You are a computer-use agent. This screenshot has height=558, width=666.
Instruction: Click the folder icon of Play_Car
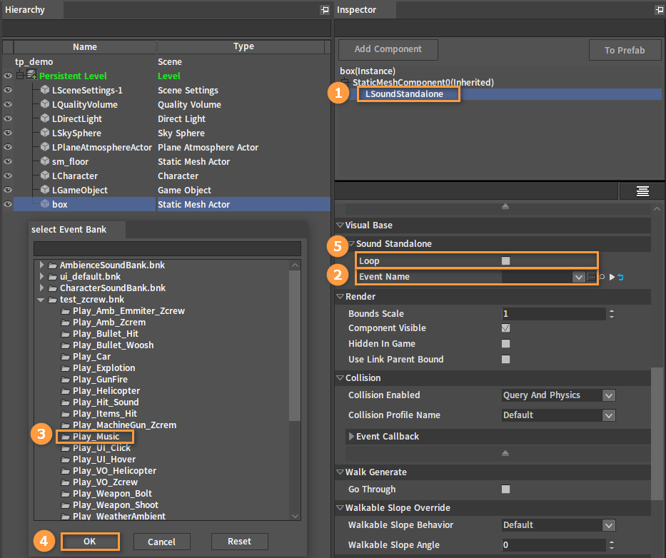point(66,357)
